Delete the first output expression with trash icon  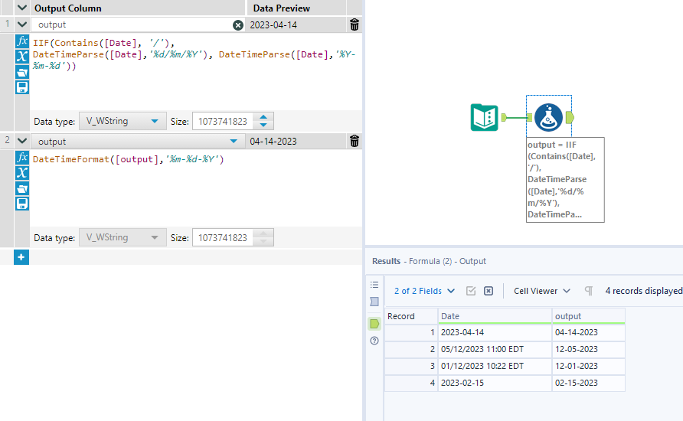tap(354, 24)
